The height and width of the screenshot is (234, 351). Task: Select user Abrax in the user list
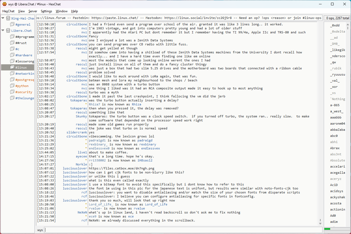click(335, 148)
